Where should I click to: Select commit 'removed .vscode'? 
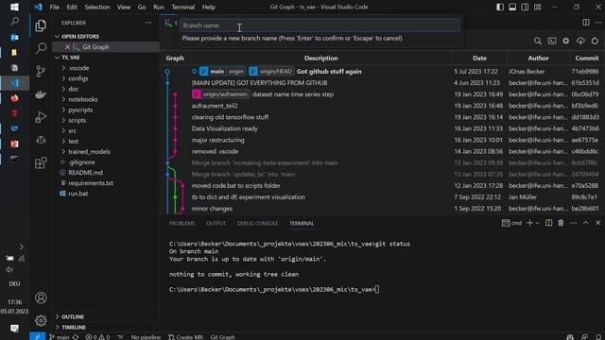coord(215,151)
